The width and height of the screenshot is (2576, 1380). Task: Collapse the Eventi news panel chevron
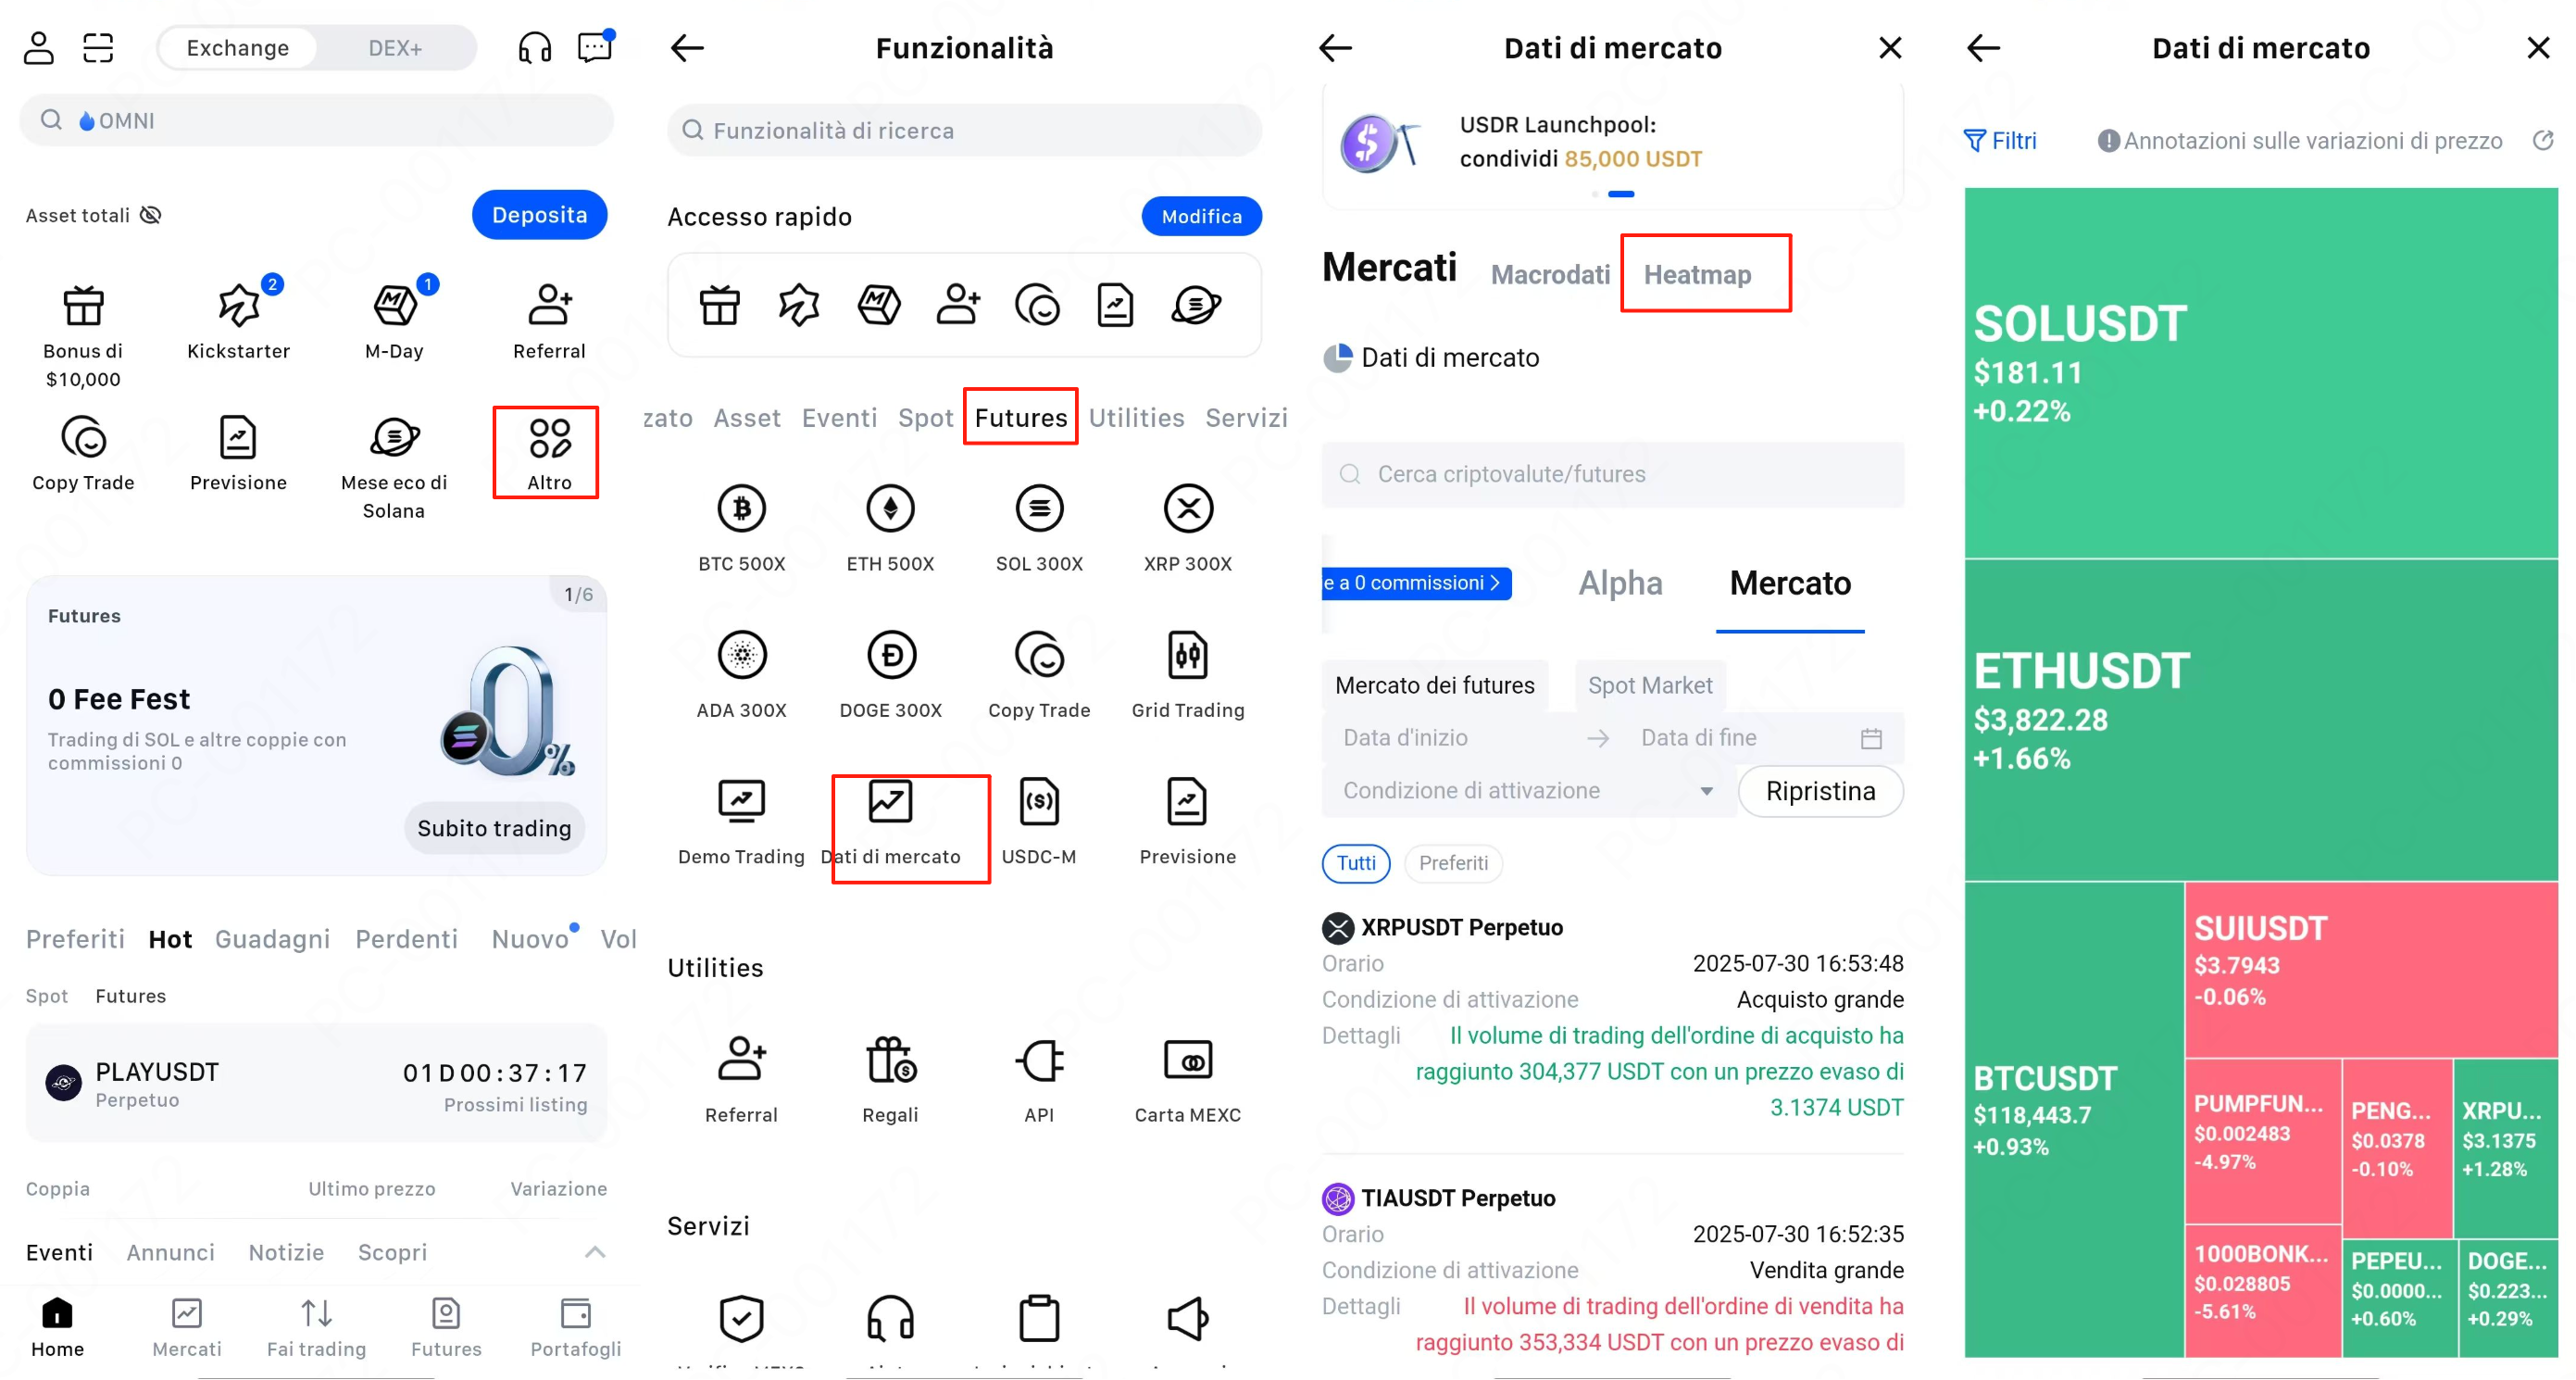[x=595, y=1252]
